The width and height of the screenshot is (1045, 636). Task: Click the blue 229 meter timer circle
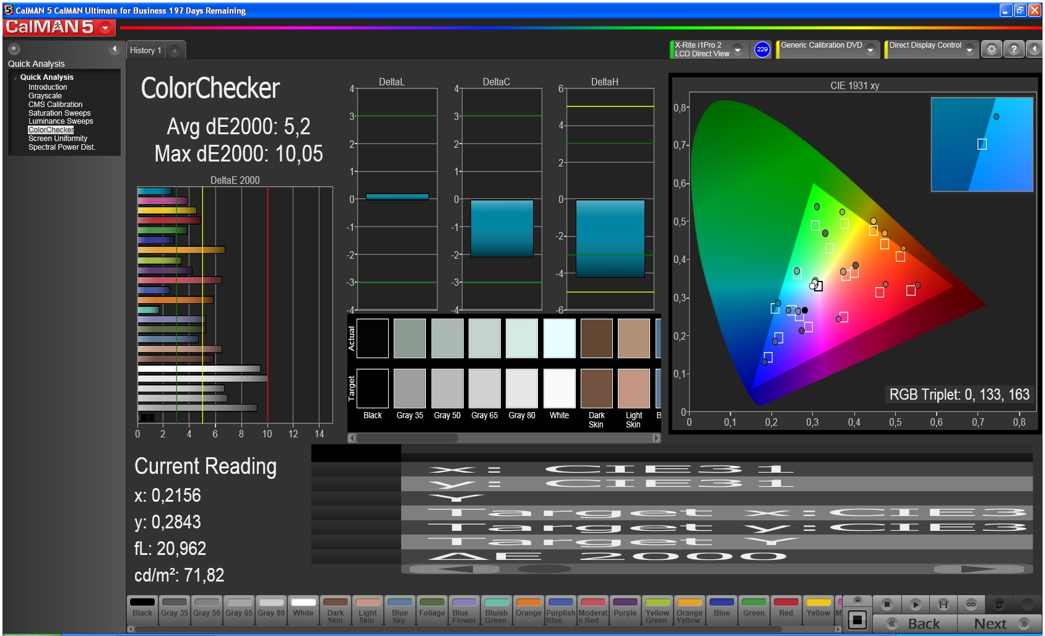(x=762, y=49)
